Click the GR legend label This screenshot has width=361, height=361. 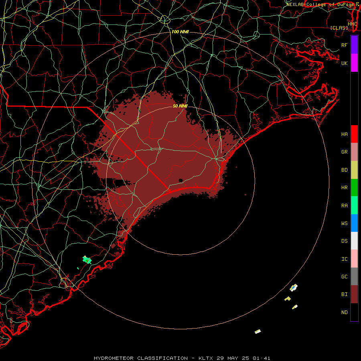pyautogui.click(x=345, y=152)
